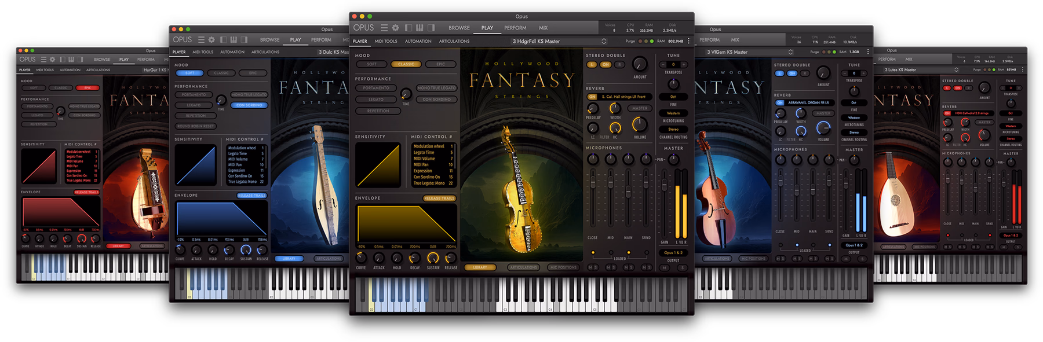Open AUTOMATION subtab in front window
The height and width of the screenshot is (342, 1043).
point(418,41)
